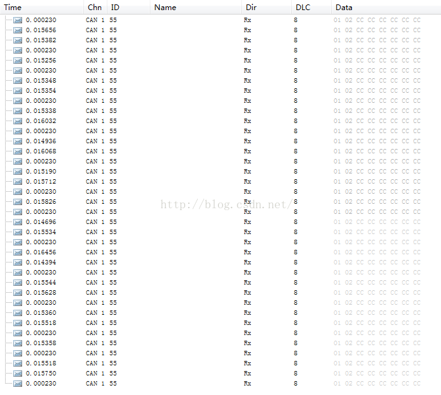Select the time value 0.015826
Screen dimensions: 441x395
(x=41, y=202)
